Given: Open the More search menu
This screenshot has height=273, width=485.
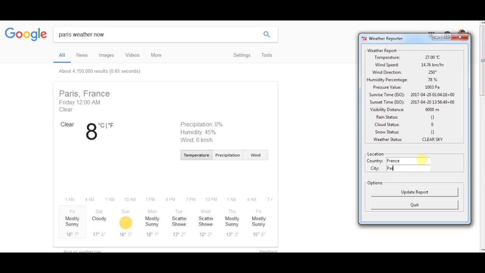Looking at the screenshot, I should point(156,55).
